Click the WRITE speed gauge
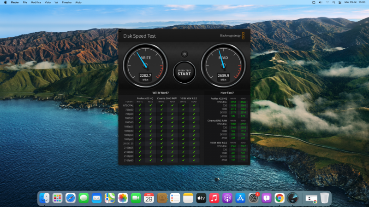Viewport: 369px width, 207px height. pyautogui.click(x=145, y=66)
